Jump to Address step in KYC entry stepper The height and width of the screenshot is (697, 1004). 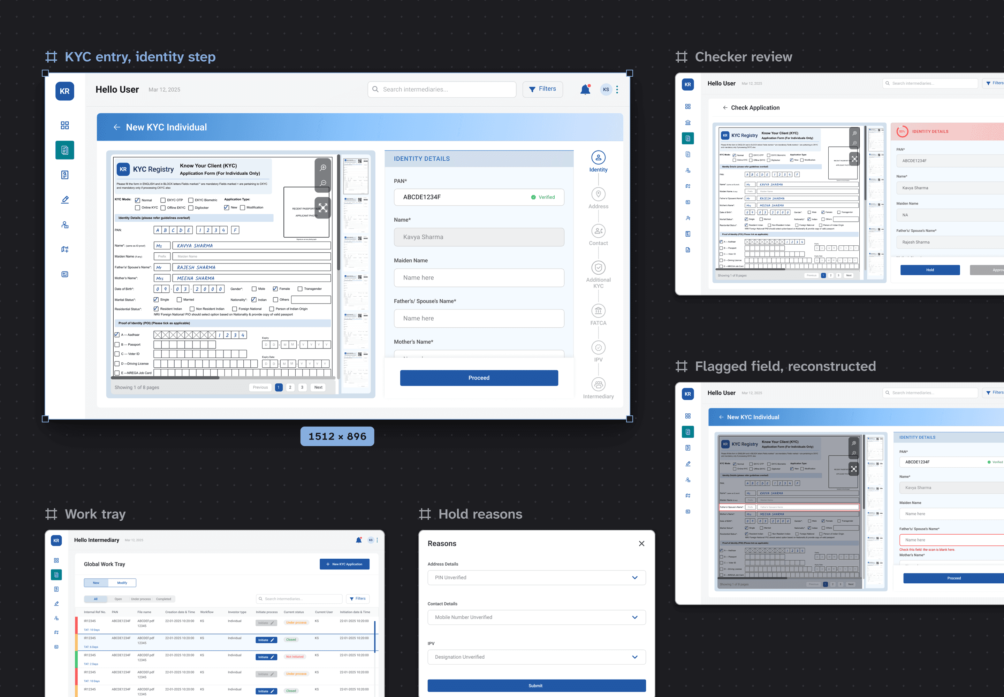click(598, 194)
